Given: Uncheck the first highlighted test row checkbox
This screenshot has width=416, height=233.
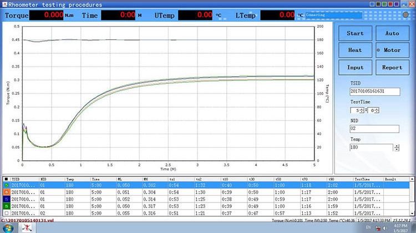Looking at the screenshot, I should [x=6, y=186].
